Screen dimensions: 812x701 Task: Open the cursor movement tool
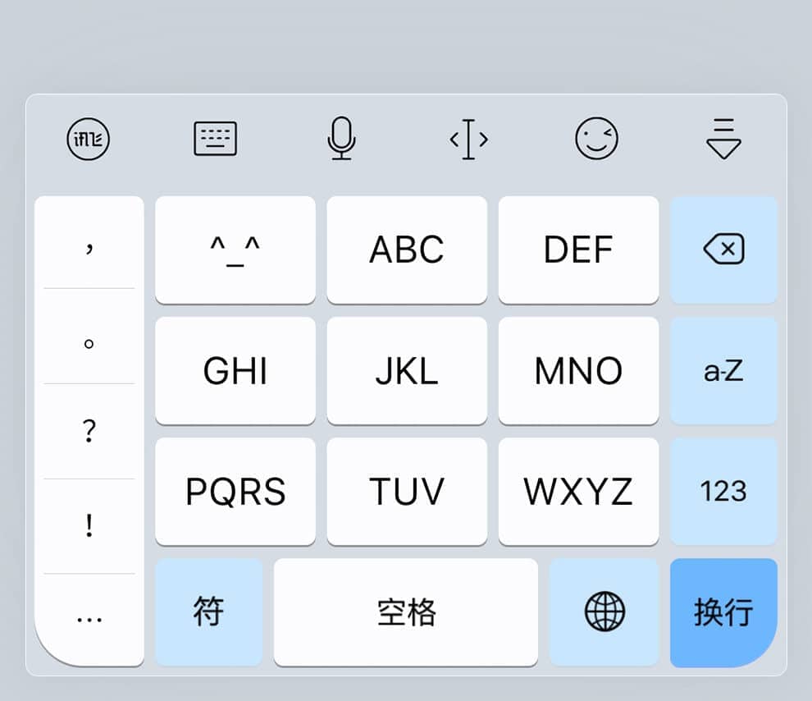click(x=468, y=139)
